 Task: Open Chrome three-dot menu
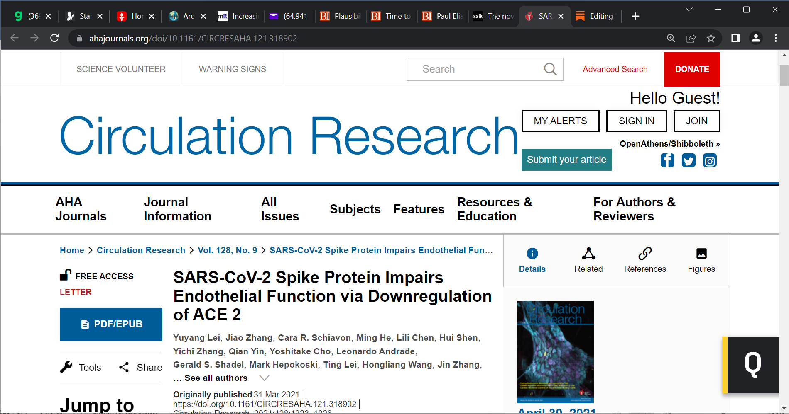coord(776,38)
